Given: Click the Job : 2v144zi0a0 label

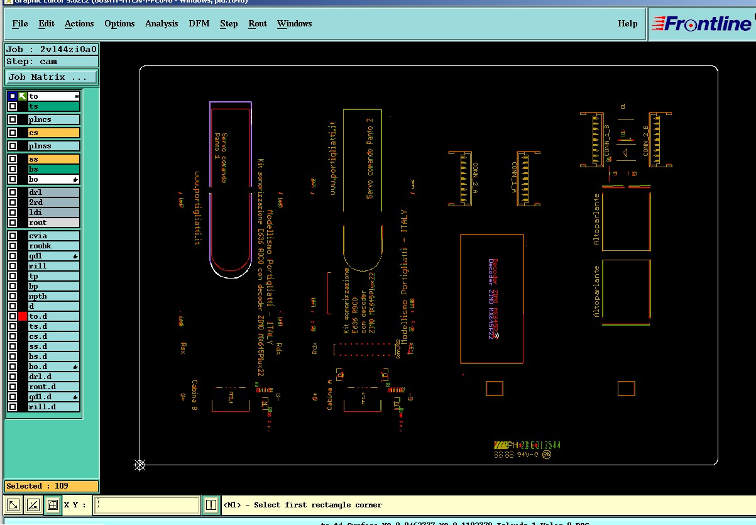Looking at the screenshot, I should click(52, 49).
